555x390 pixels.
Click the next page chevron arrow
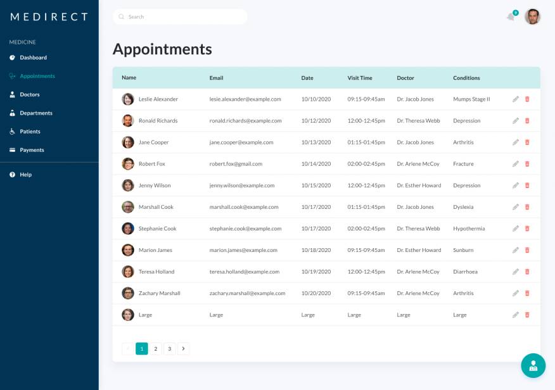tap(184, 349)
